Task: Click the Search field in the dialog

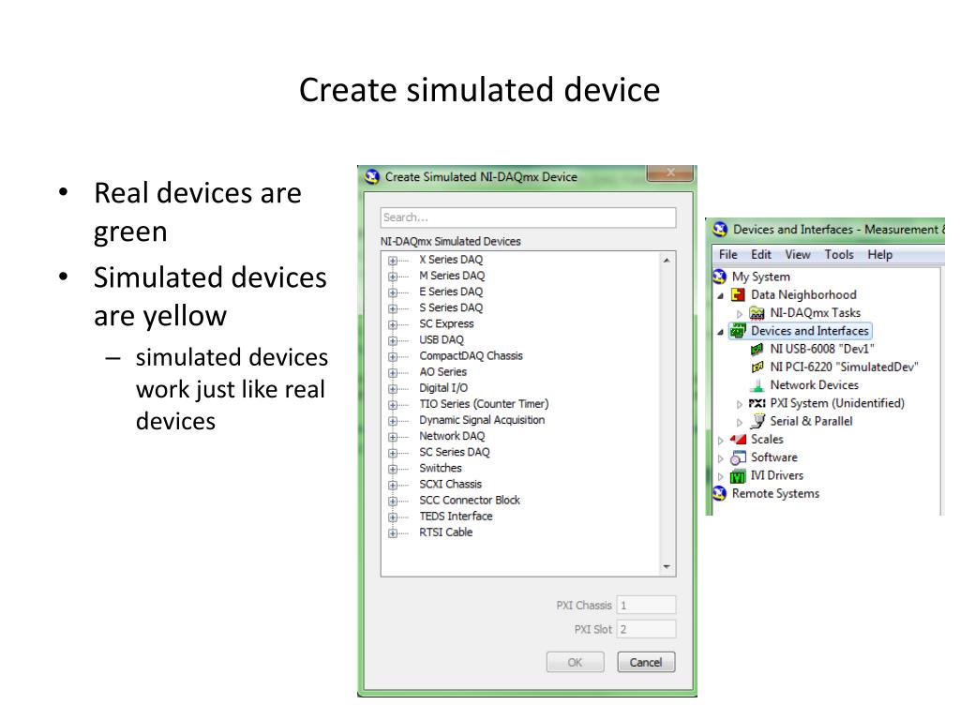Action: click(528, 217)
